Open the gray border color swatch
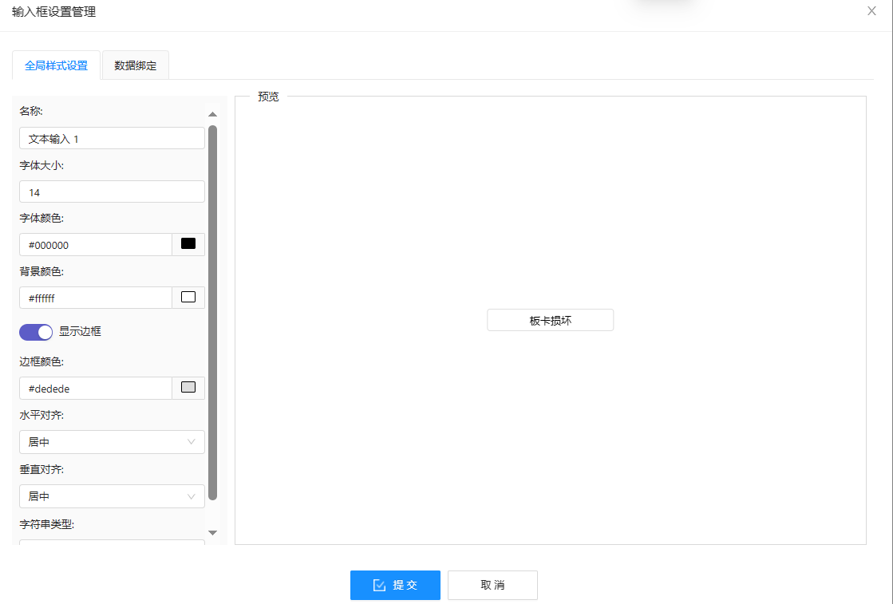This screenshot has width=893, height=604. click(188, 388)
